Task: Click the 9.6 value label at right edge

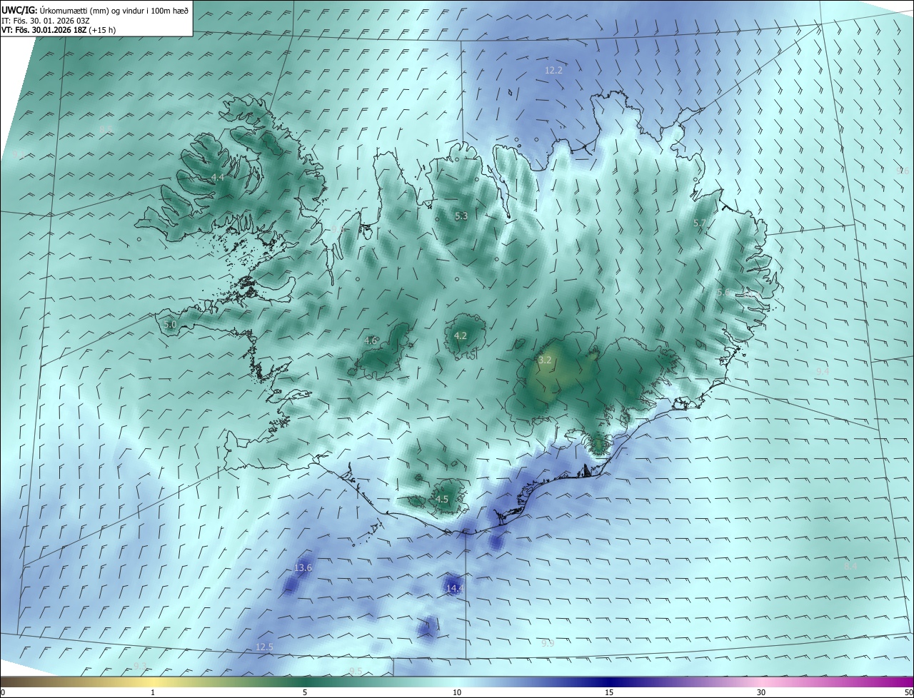Action: pos(903,171)
